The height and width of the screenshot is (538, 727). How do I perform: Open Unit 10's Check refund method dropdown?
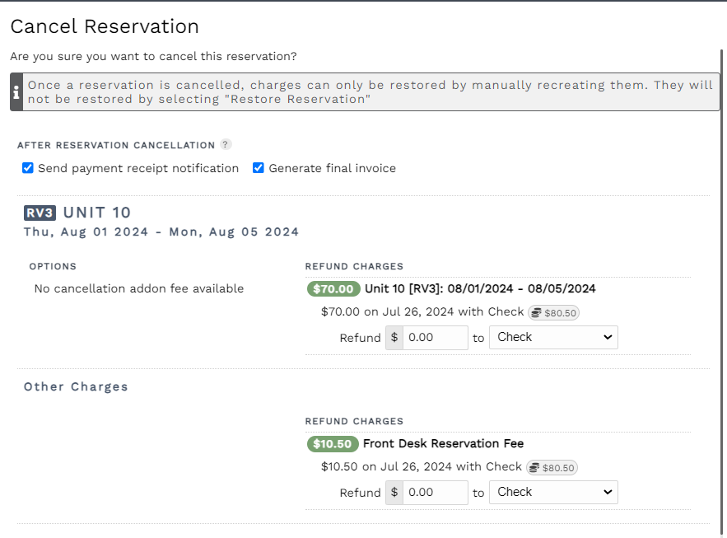(553, 337)
